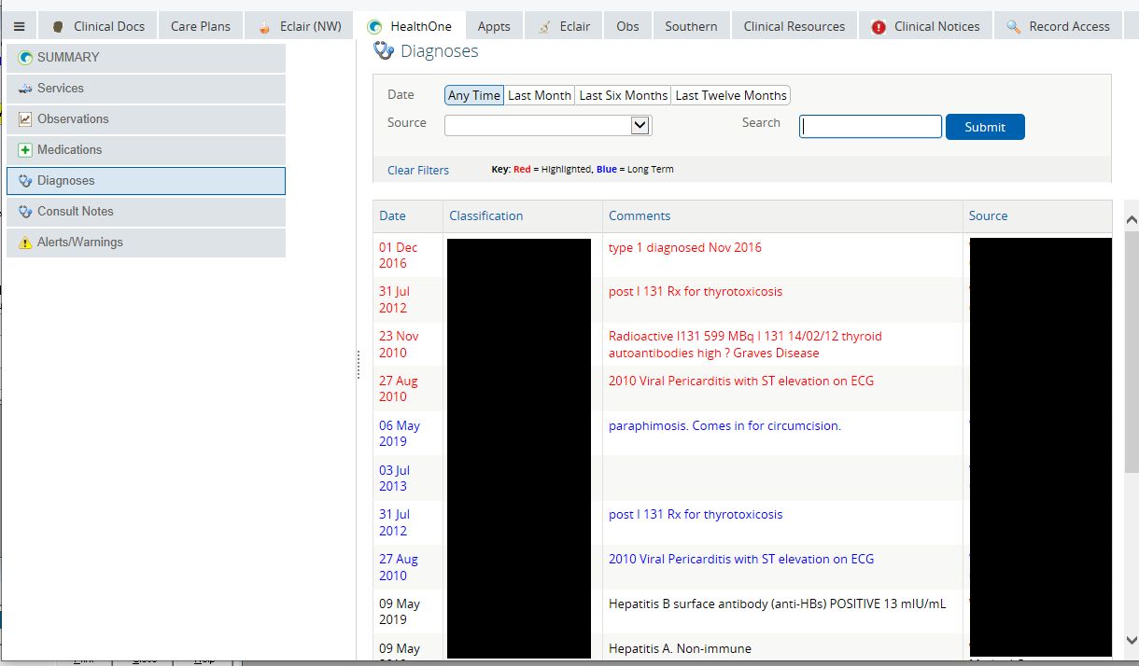The height and width of the screenshot is (666, 1139).
Task: Click the Alerts/Warnings yellow triangle icon
Action: coord(25,243)
